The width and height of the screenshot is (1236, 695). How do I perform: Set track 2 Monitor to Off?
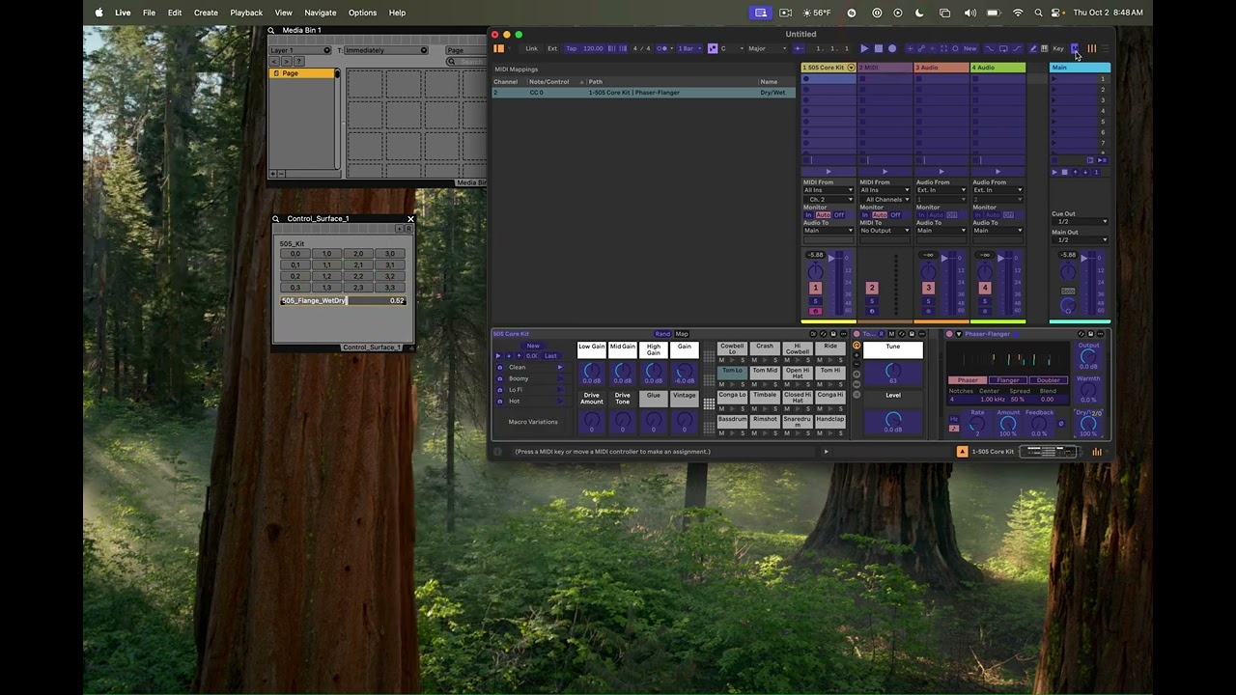pos(895,215)
